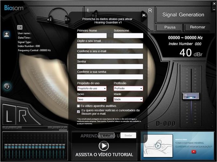This screenshot has width=217, height=162.
Task: Click the Voltar button
Action: 106,135
